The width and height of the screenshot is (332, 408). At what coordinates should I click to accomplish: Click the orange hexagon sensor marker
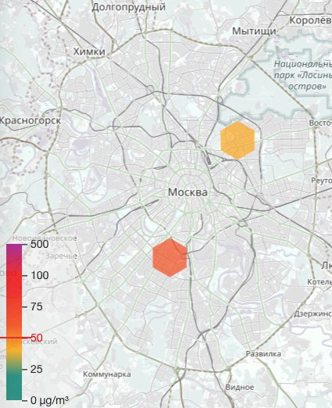(237, 140)
